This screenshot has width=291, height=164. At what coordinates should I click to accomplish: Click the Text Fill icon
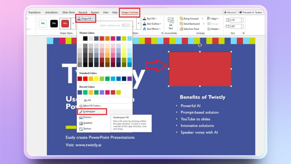tap(144, 19)
